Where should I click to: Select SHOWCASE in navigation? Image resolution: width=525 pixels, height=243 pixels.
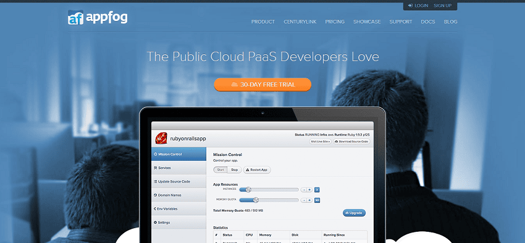coord(367,22)
